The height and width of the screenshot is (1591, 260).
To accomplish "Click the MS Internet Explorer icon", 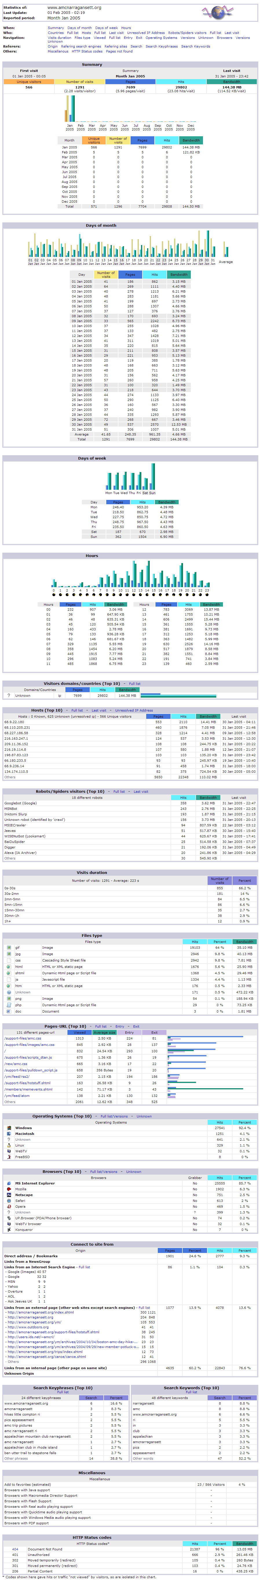I will pos(9,1183).
